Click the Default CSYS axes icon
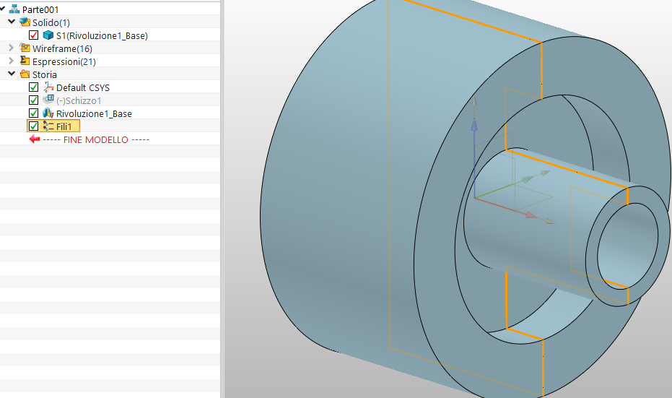The height and width of the screenshot is (398, 672). 48,87
